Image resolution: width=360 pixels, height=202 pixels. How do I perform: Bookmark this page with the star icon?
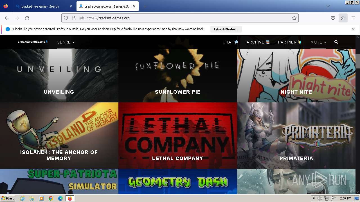pos(294,18)
